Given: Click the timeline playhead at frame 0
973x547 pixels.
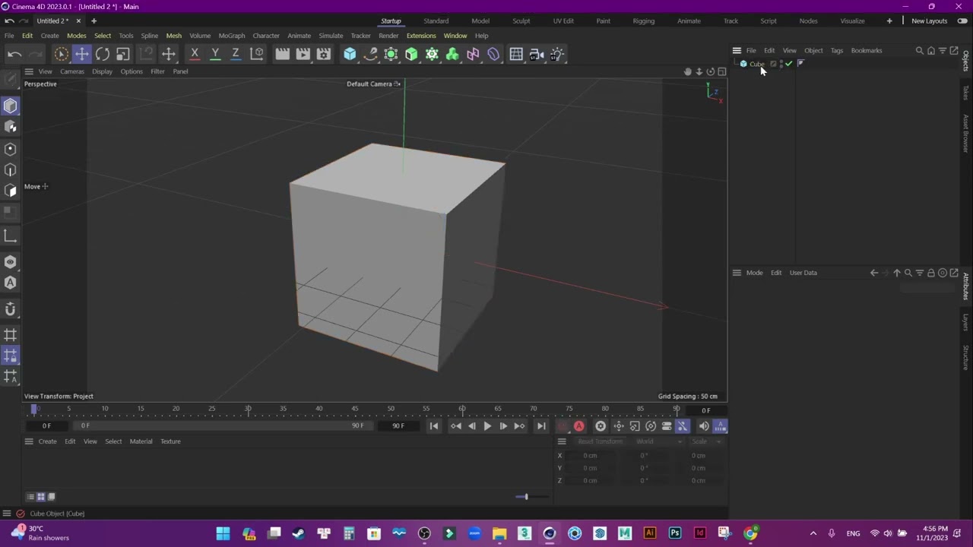Looking at the screenshot, I should click(x=33, y=409).
